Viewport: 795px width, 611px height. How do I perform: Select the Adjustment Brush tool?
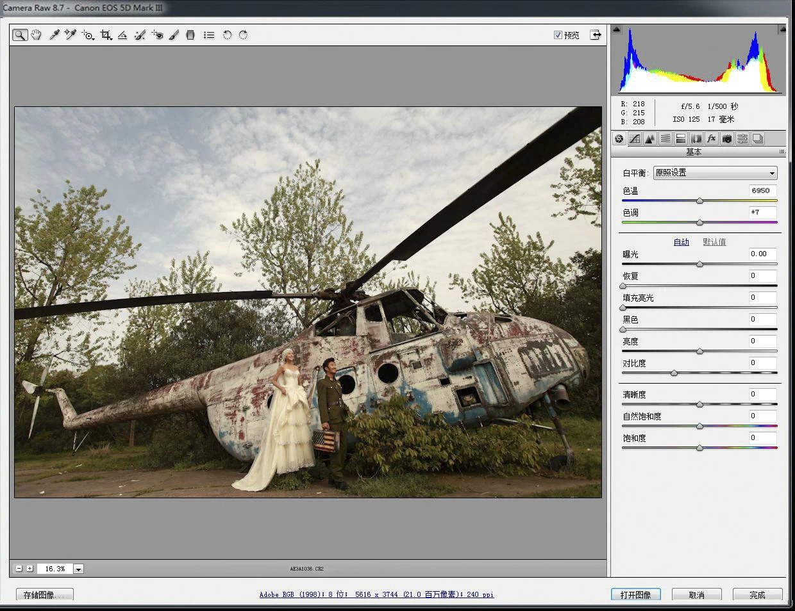click(174, 35)
